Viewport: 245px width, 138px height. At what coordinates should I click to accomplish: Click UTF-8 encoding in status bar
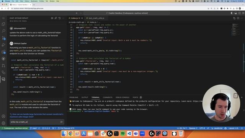[202, 128]
